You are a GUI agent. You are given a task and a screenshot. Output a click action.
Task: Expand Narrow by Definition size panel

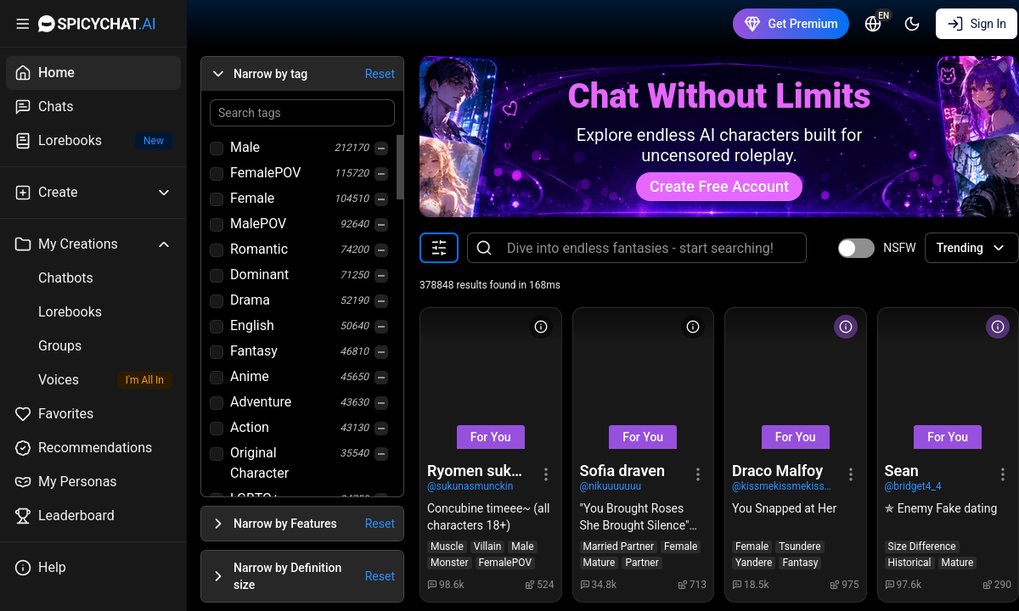pyautogui.click(x=218, y=576)
